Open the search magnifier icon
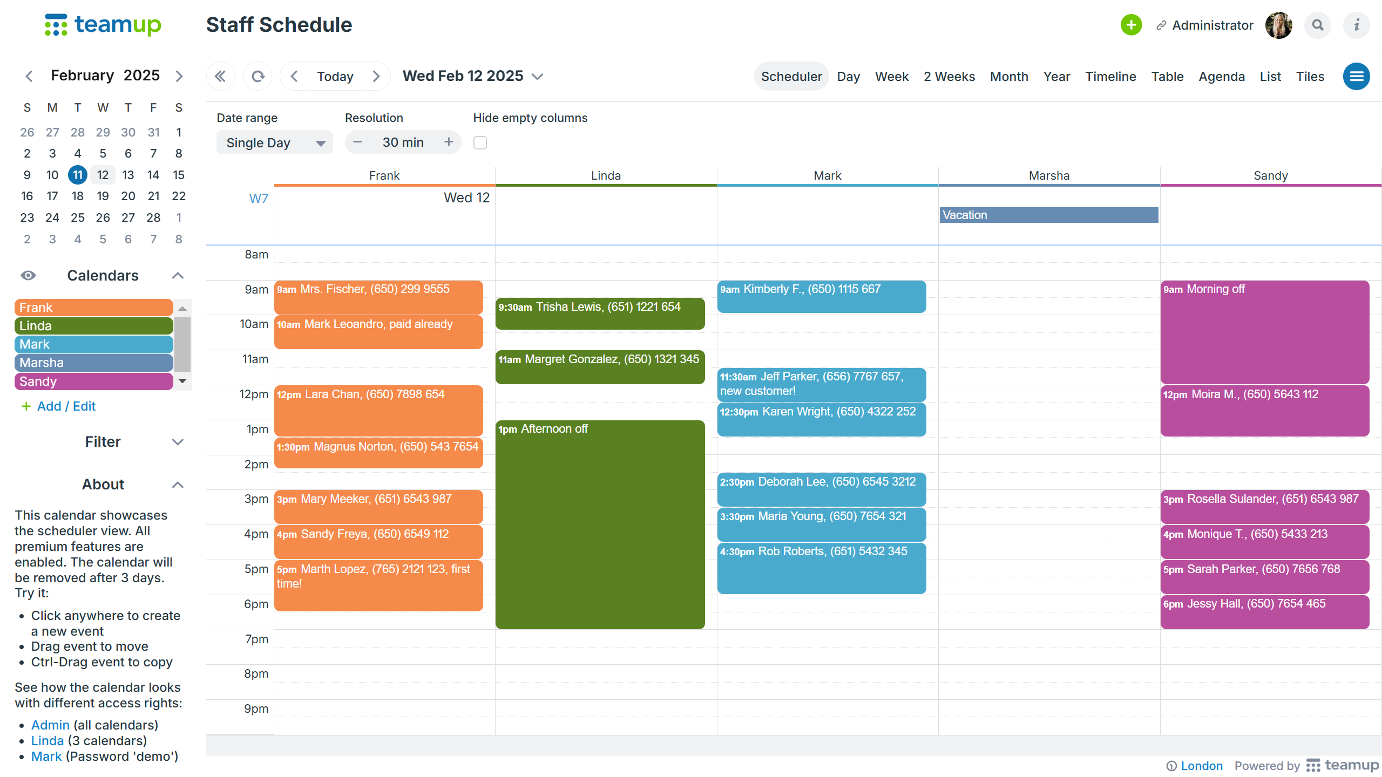 (x=1318, y=25)
